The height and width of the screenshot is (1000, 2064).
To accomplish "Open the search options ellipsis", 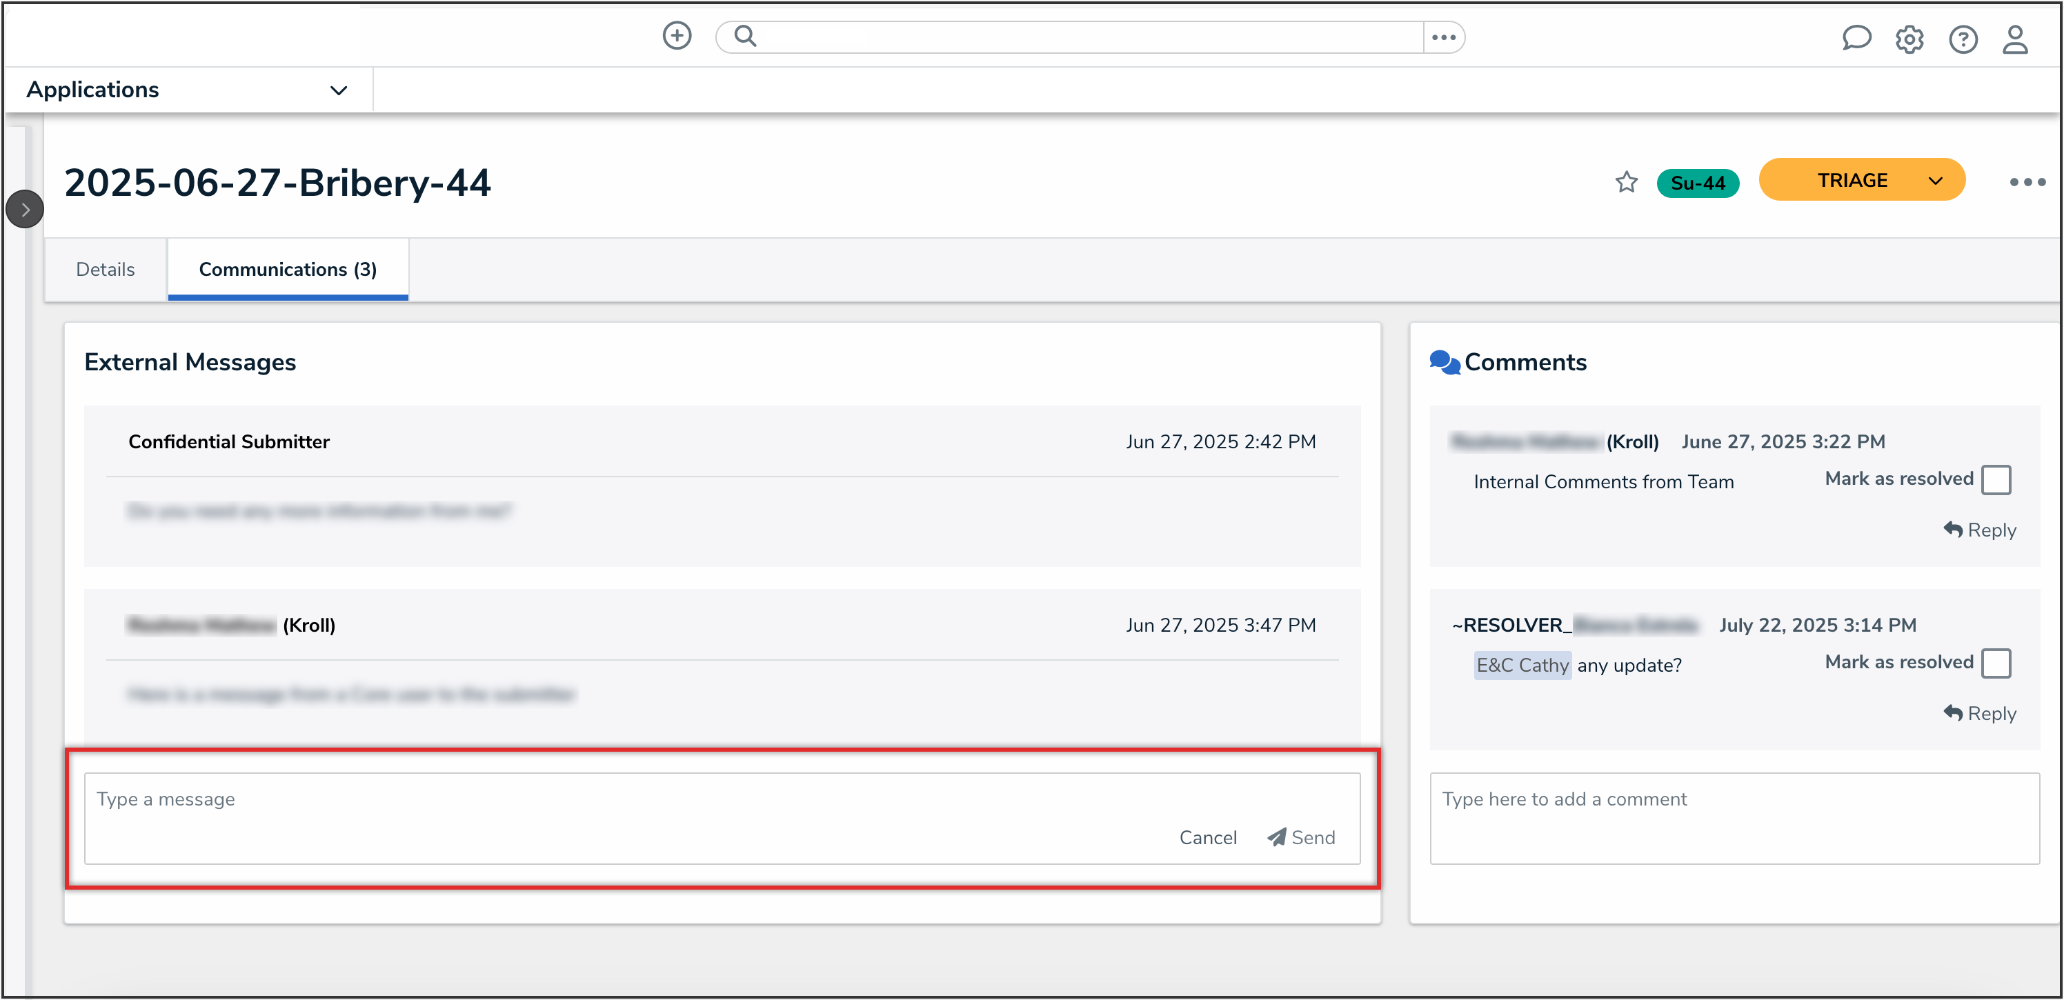I will (1443, 38).
